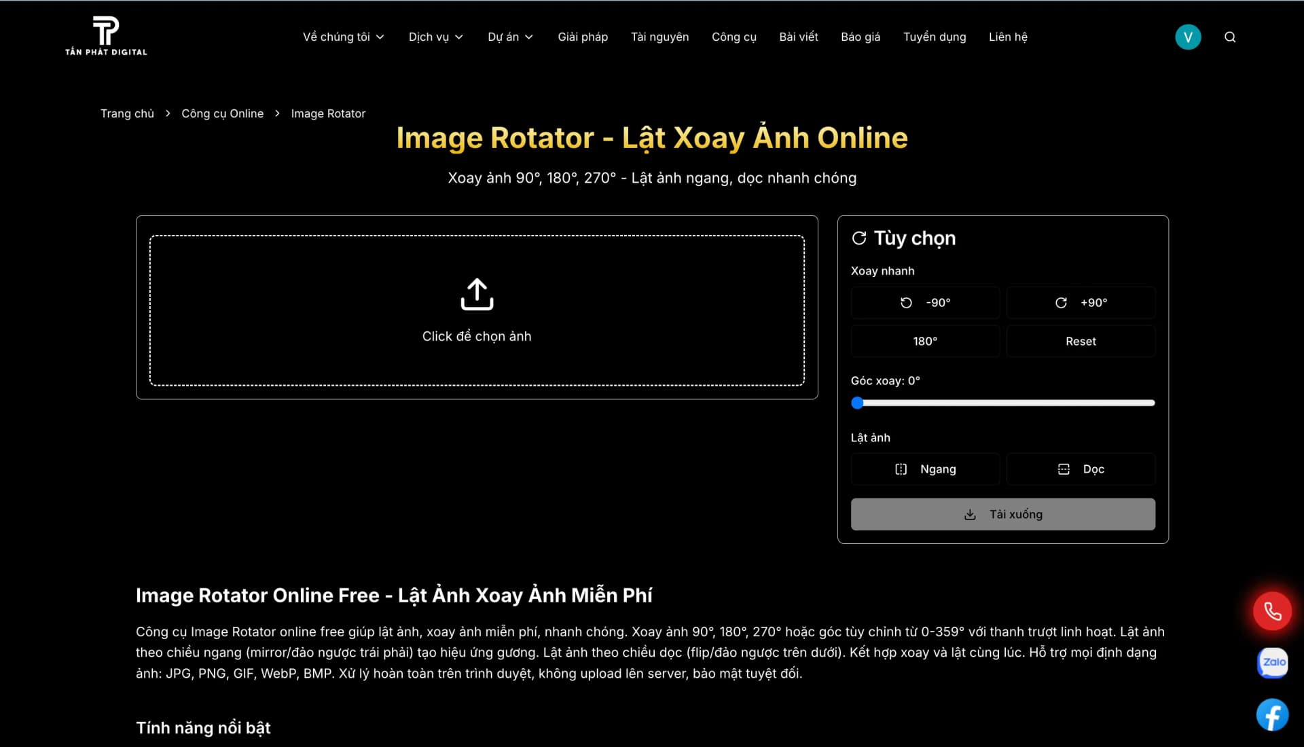Rotate the image 180 degrees
The height and width of the screenshot is (747, 1304).
click(x=925, y=341)
